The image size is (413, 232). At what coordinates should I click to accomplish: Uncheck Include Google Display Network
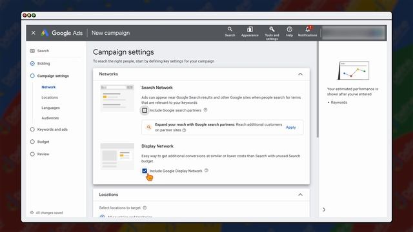(145, 171)
